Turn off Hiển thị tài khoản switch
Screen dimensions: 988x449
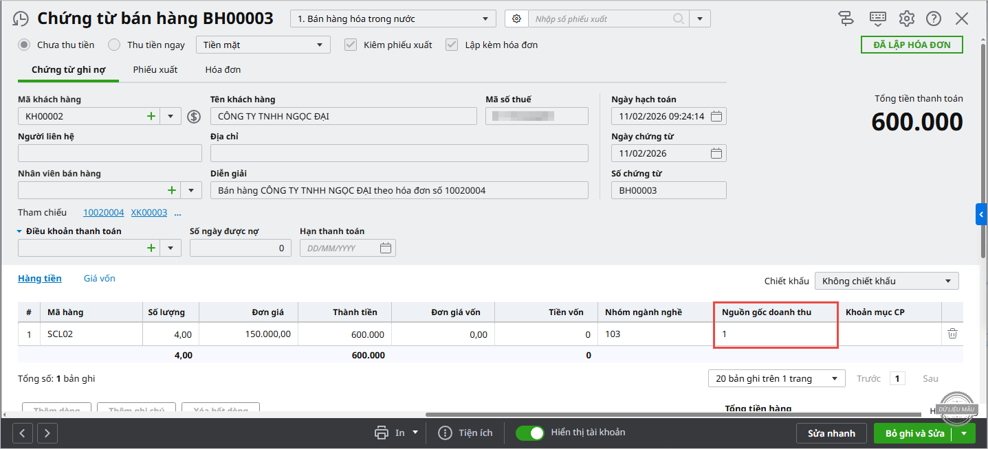pos(529,433)
